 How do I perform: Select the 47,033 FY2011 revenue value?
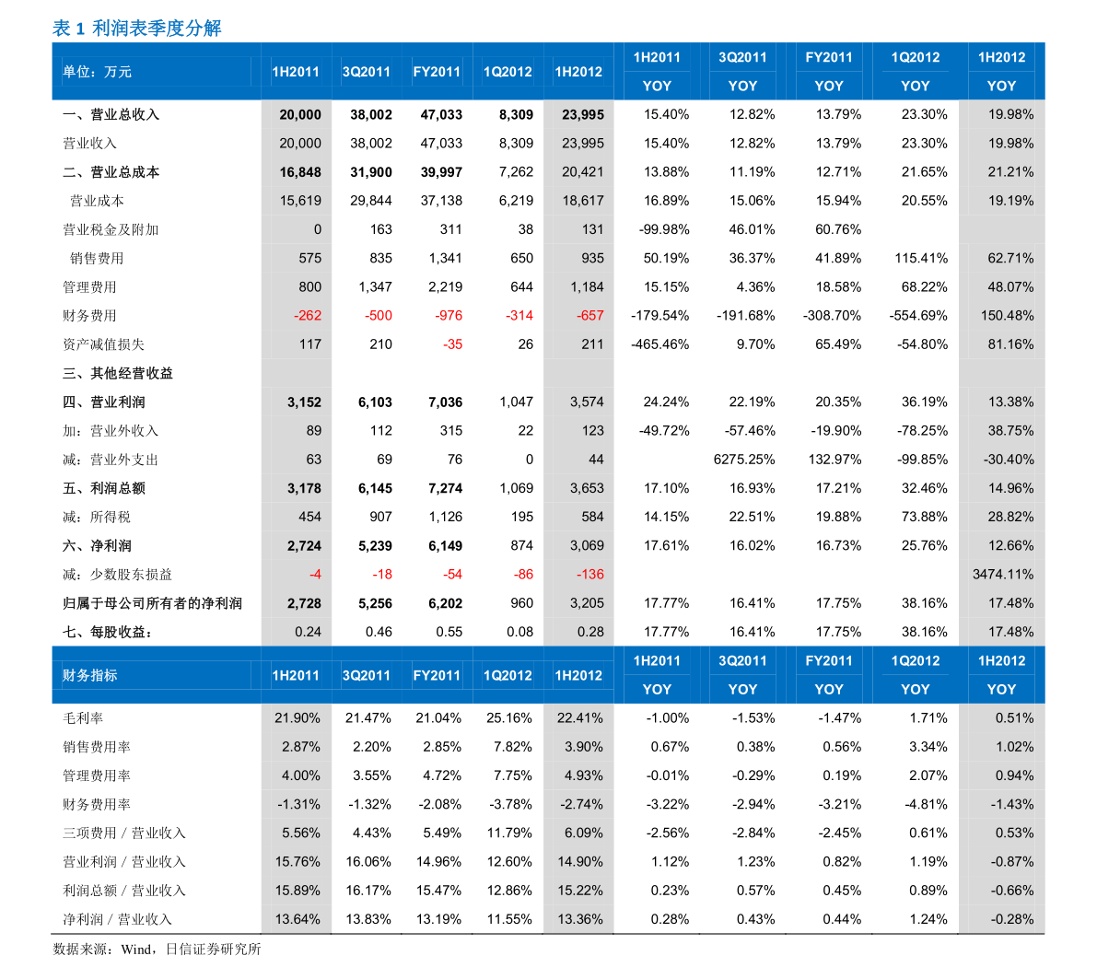(x=441, y=115)
